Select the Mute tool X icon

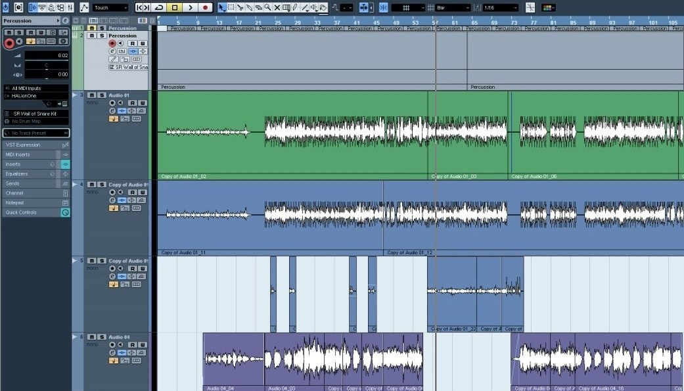pyautogui.click(x=277, y=7)
